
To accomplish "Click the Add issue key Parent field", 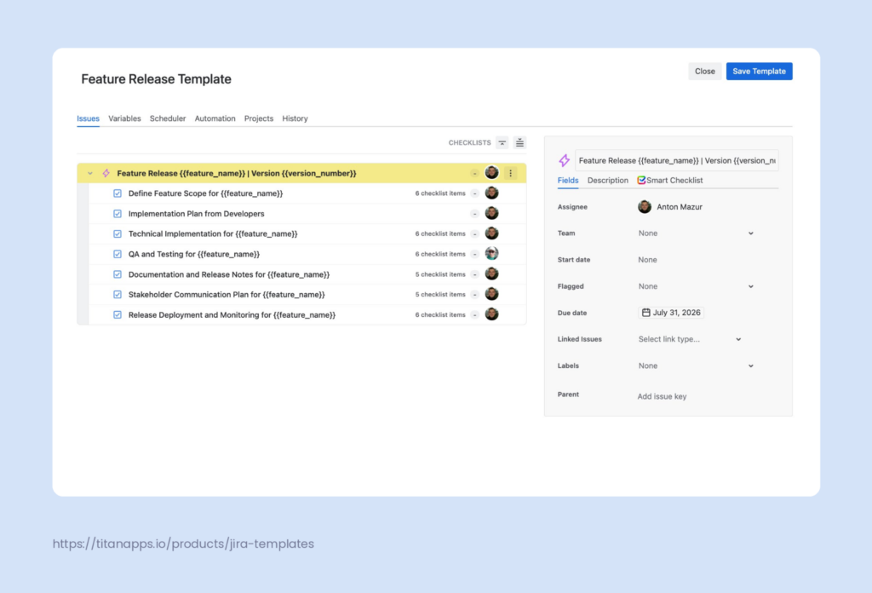I will (x=662, y=397).
